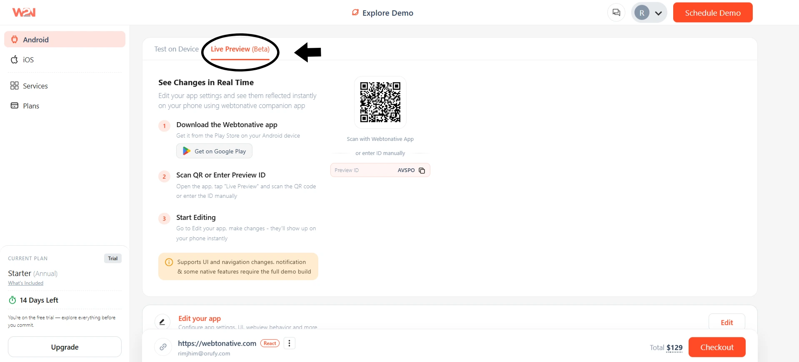Click the Trial badge
Viewport: 799px width, 362px height.
tap(112, 259)
